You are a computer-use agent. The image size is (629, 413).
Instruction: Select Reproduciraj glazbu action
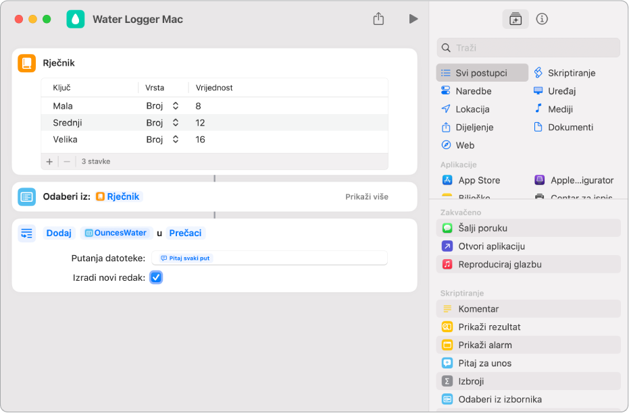528,264
